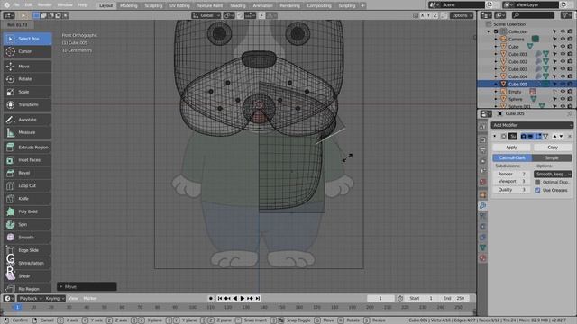Image resolution: width=577 pixels, height=324 pixels.
Task: Toggle selectability arrow for Cube.002
Action: (x=555, y=62)
